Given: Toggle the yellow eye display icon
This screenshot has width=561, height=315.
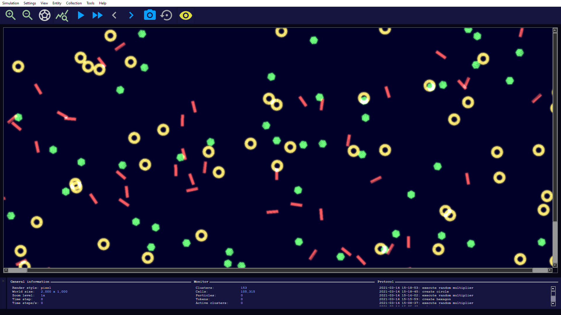Looking at the screenshot, I should pyautogui.click(x=186, y=15).
